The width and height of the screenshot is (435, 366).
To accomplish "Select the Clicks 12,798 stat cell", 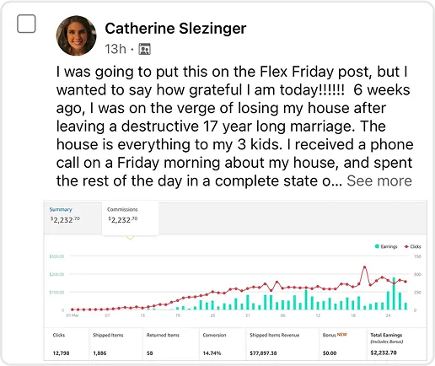I will [67, 343].
